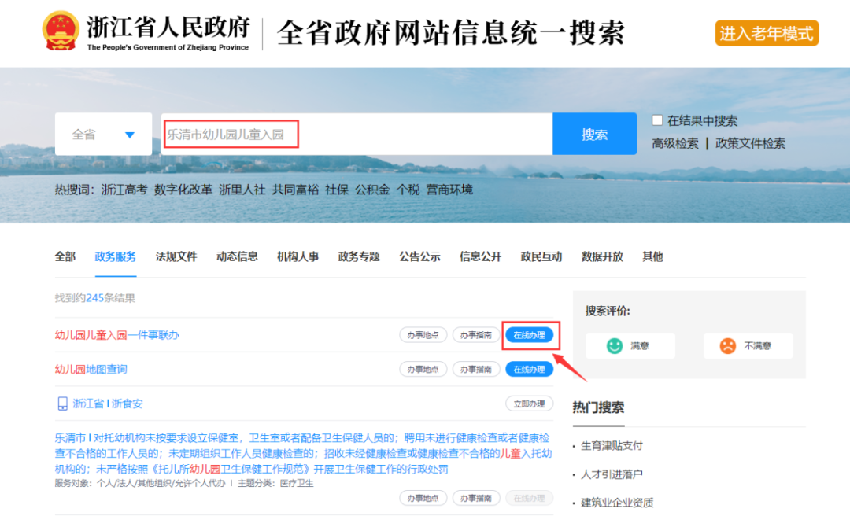
Task: Enable the 在结果中搜索 checkbox
Action: pyautogui.click(x=657, y=120)
